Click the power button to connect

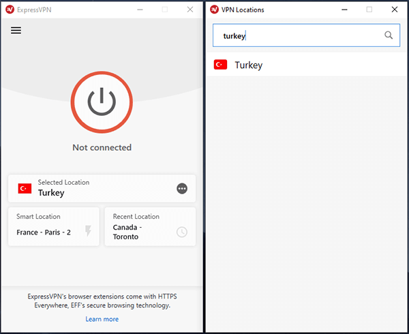click(102, 102)
